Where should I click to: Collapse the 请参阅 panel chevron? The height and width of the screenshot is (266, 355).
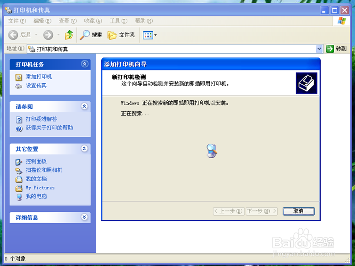(x=84, y=106)
